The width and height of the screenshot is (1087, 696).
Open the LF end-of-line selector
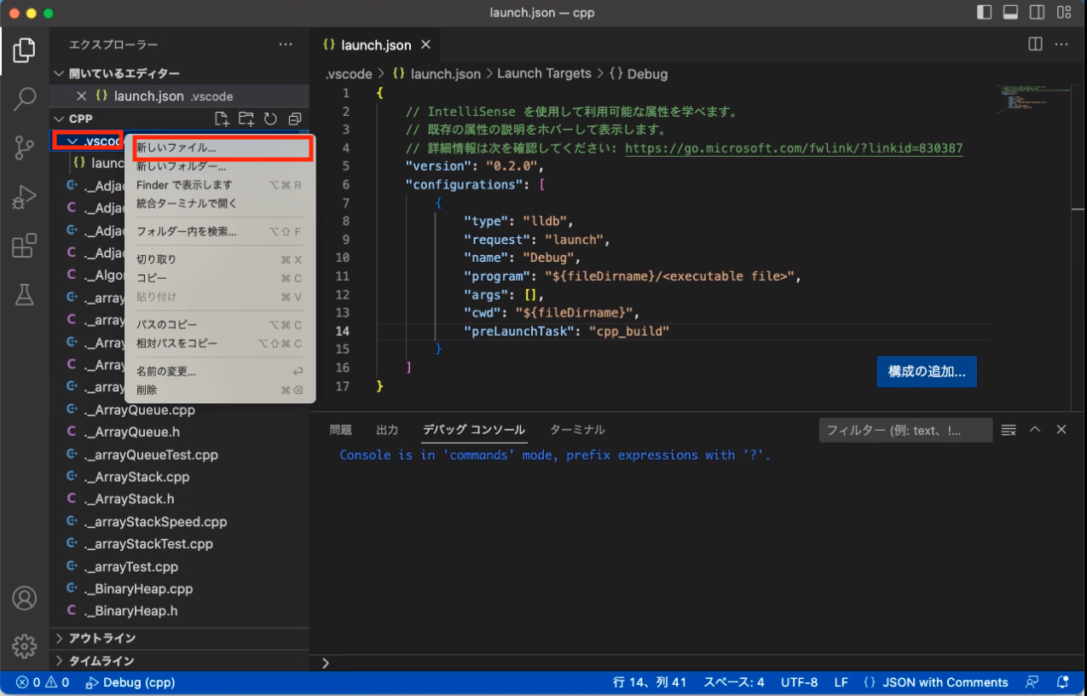click(841, 682)
